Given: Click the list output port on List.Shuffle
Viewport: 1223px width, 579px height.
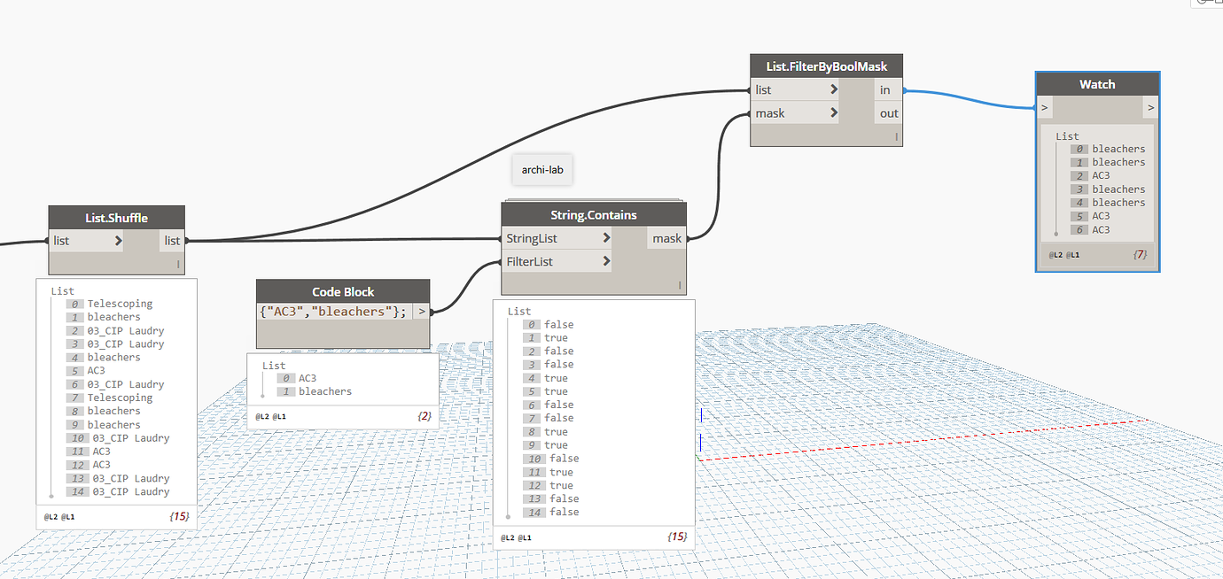Looking at the screenshot, I should pyautogui.click(x=172, y=240).
